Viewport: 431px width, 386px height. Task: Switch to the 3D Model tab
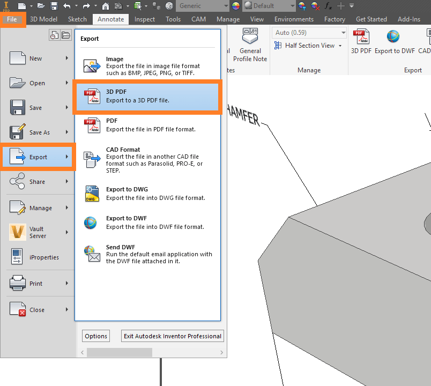point(43,19)
